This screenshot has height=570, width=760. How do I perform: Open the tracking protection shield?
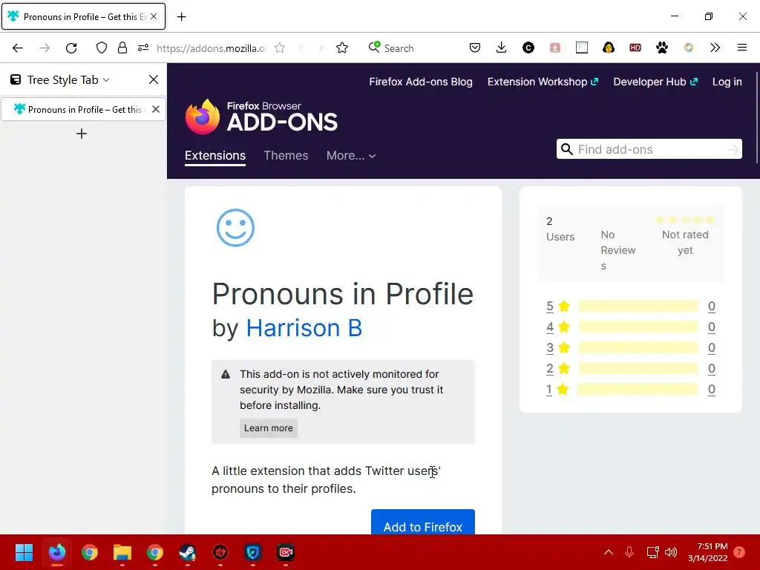pos(101,48)
